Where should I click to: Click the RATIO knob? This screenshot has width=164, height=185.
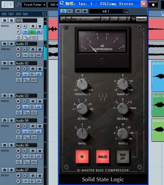coord(82,133)
